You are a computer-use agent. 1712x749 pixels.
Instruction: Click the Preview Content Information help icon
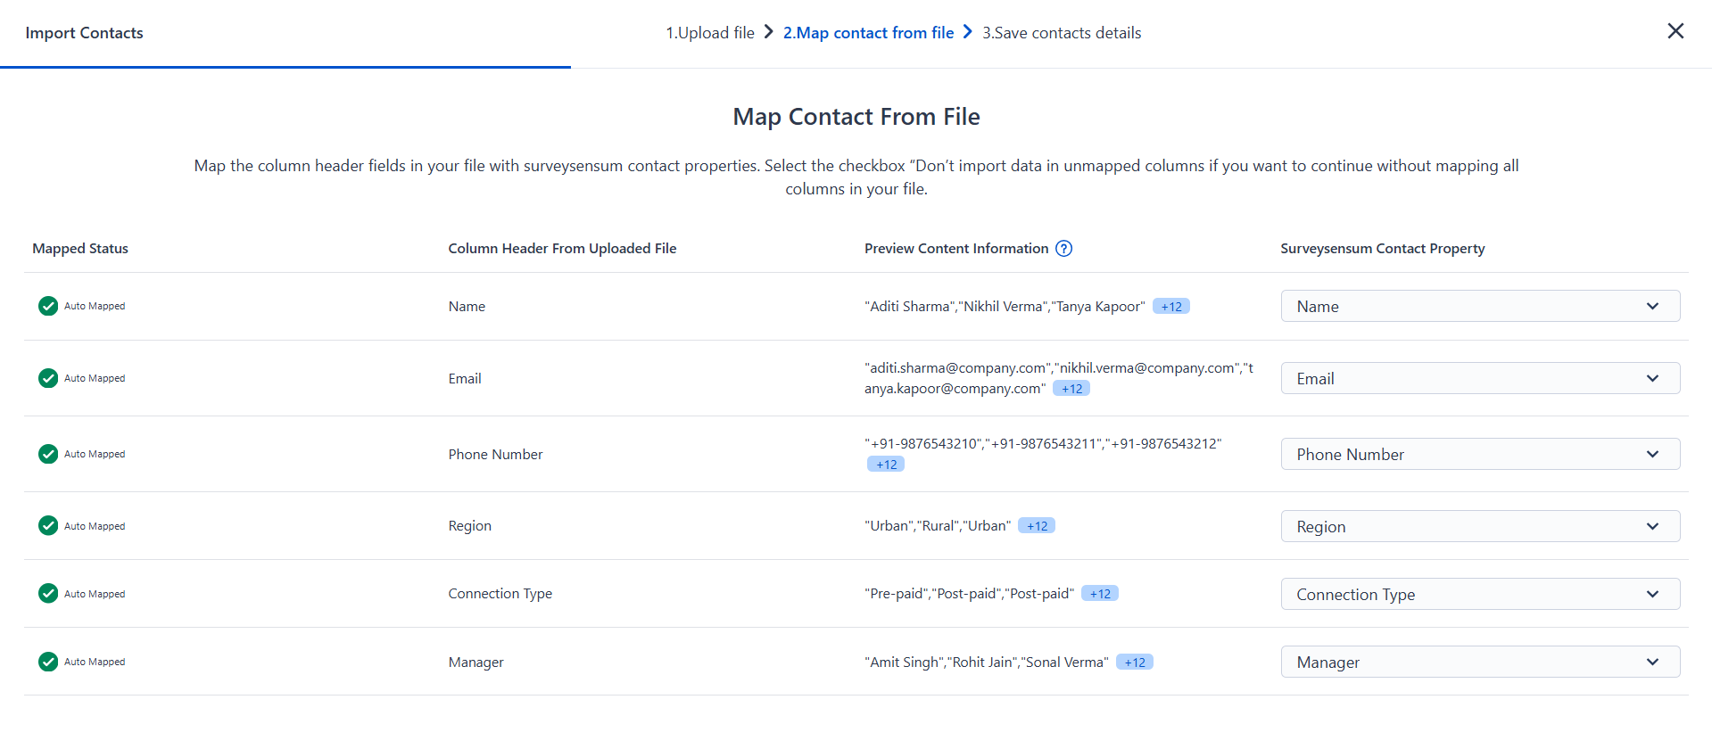[1063, 249]
